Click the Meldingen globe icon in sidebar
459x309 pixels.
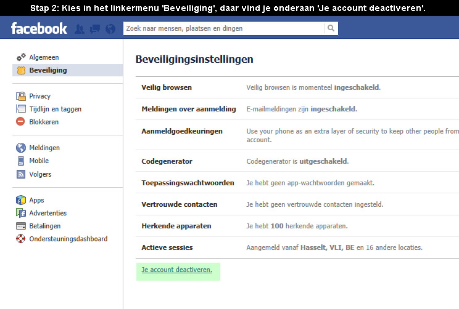point(21,148)
